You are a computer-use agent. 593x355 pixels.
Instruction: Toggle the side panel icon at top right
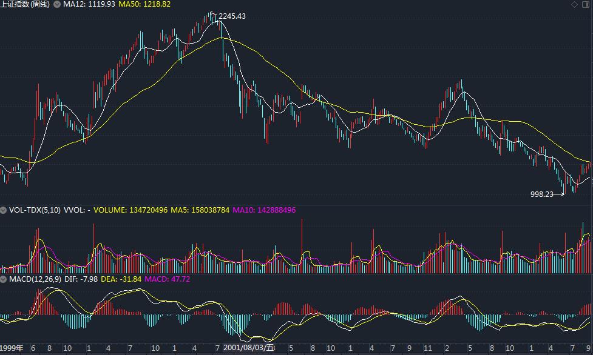586,5
